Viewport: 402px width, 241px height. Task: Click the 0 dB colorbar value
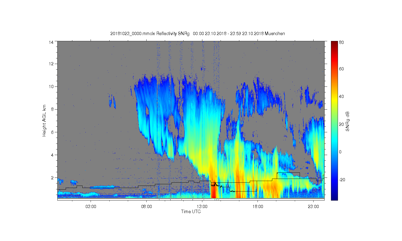340,152
